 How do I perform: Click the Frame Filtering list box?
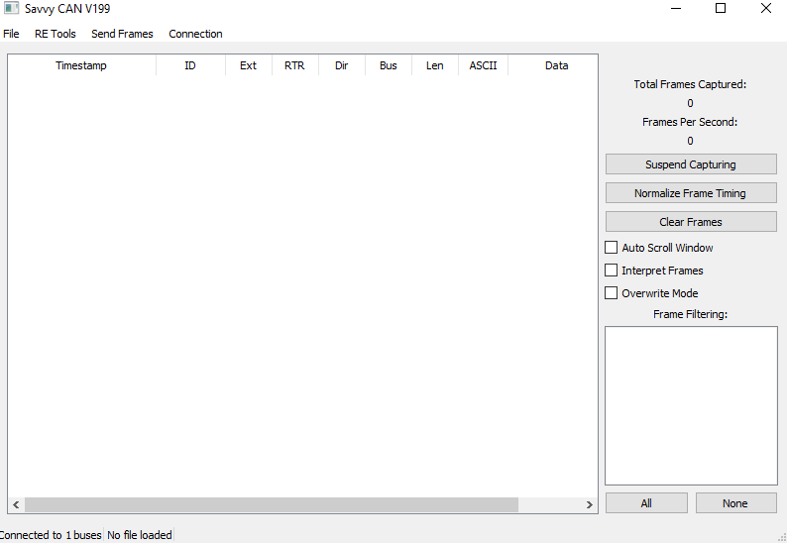coord(691,406)
